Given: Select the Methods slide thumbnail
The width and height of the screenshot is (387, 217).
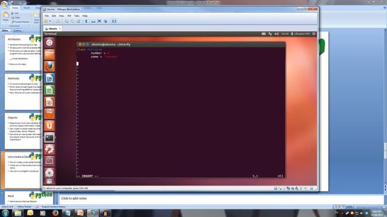Looking at the screenshot, I should tap(23, 92).
